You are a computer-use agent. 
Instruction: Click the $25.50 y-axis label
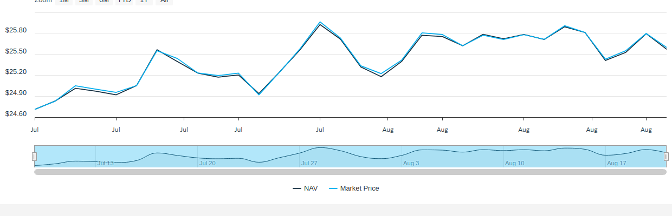click(16, 51)
